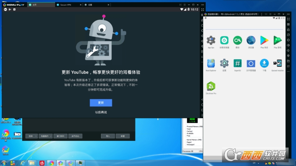Viewport: 296px width, 166px height.
Task: Click the more dots in right sidebar
Action: [x=288, y=72]
